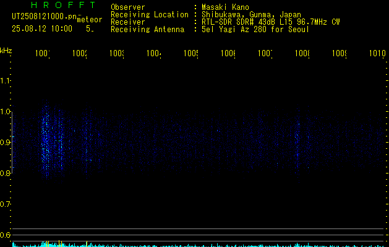Screen dimensions: 389x247
Task: Click the 1005 time axis label
Action: [191, 53]
